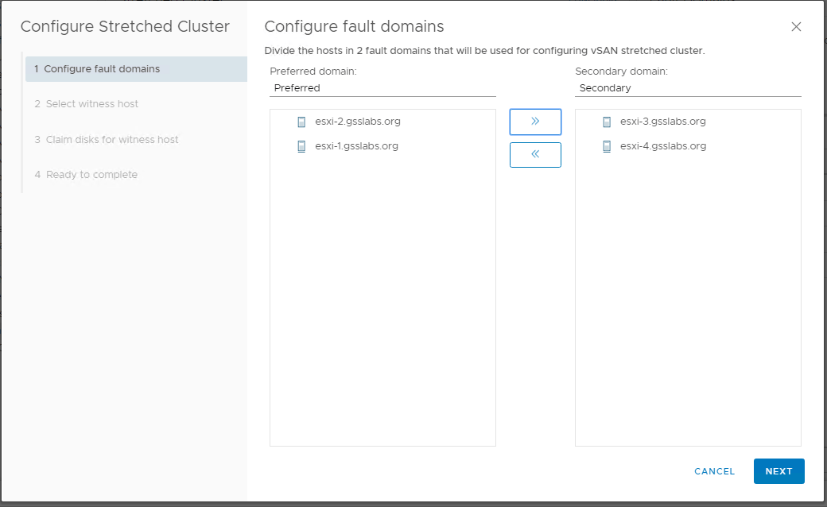The height and width of the screenshot is (507, 827).
Task: Close the Configure Stretched Cluster dialog
Action: click(x=796, y=27)
